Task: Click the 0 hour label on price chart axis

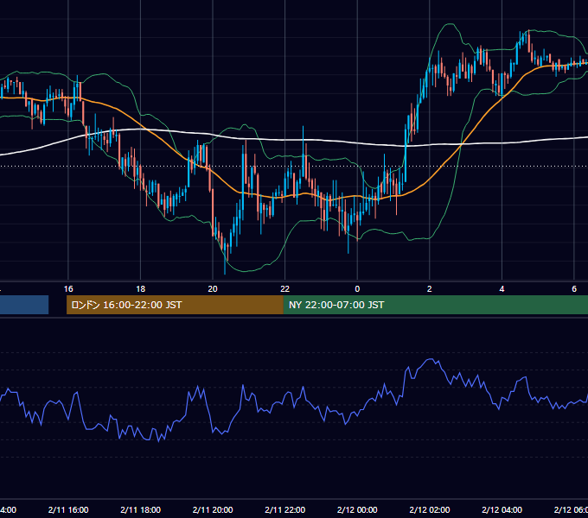Action: tap(357, 289)
